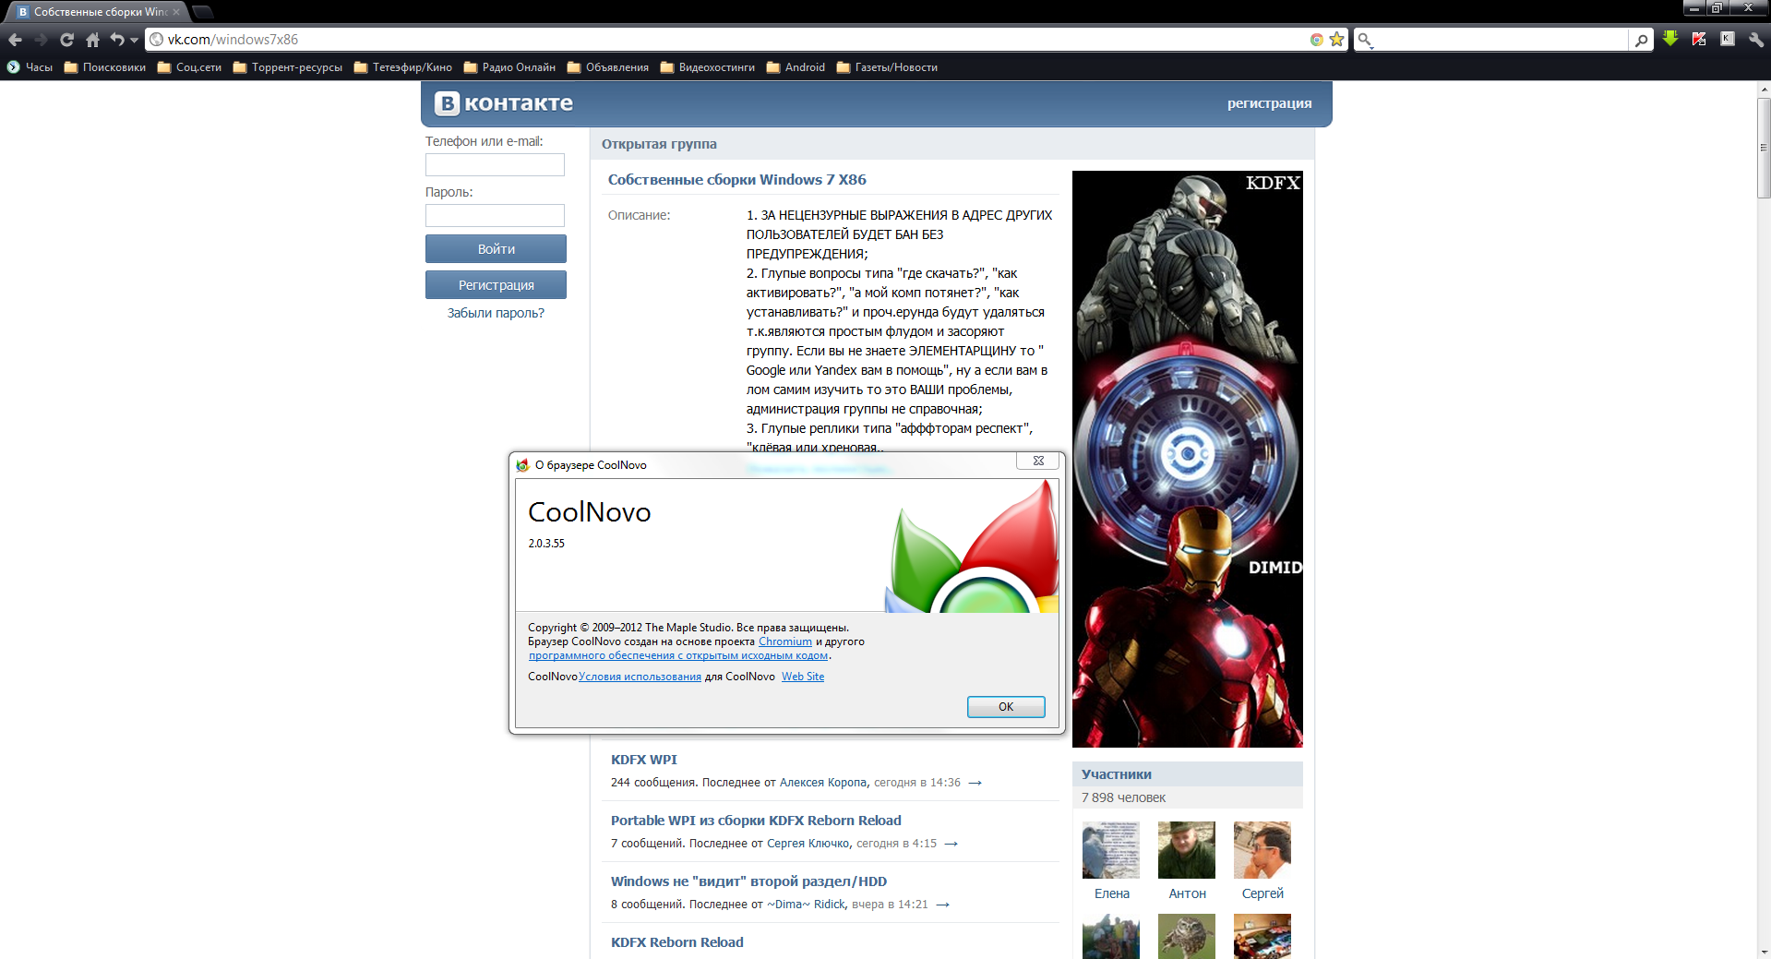Focus the browser search box
The height and width of the screenshot is (959, 1771).
1502,40
